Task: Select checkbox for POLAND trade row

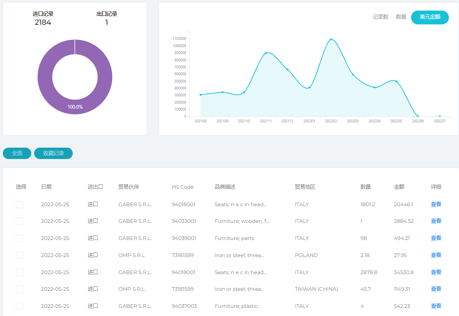Action: coord(19,255)
